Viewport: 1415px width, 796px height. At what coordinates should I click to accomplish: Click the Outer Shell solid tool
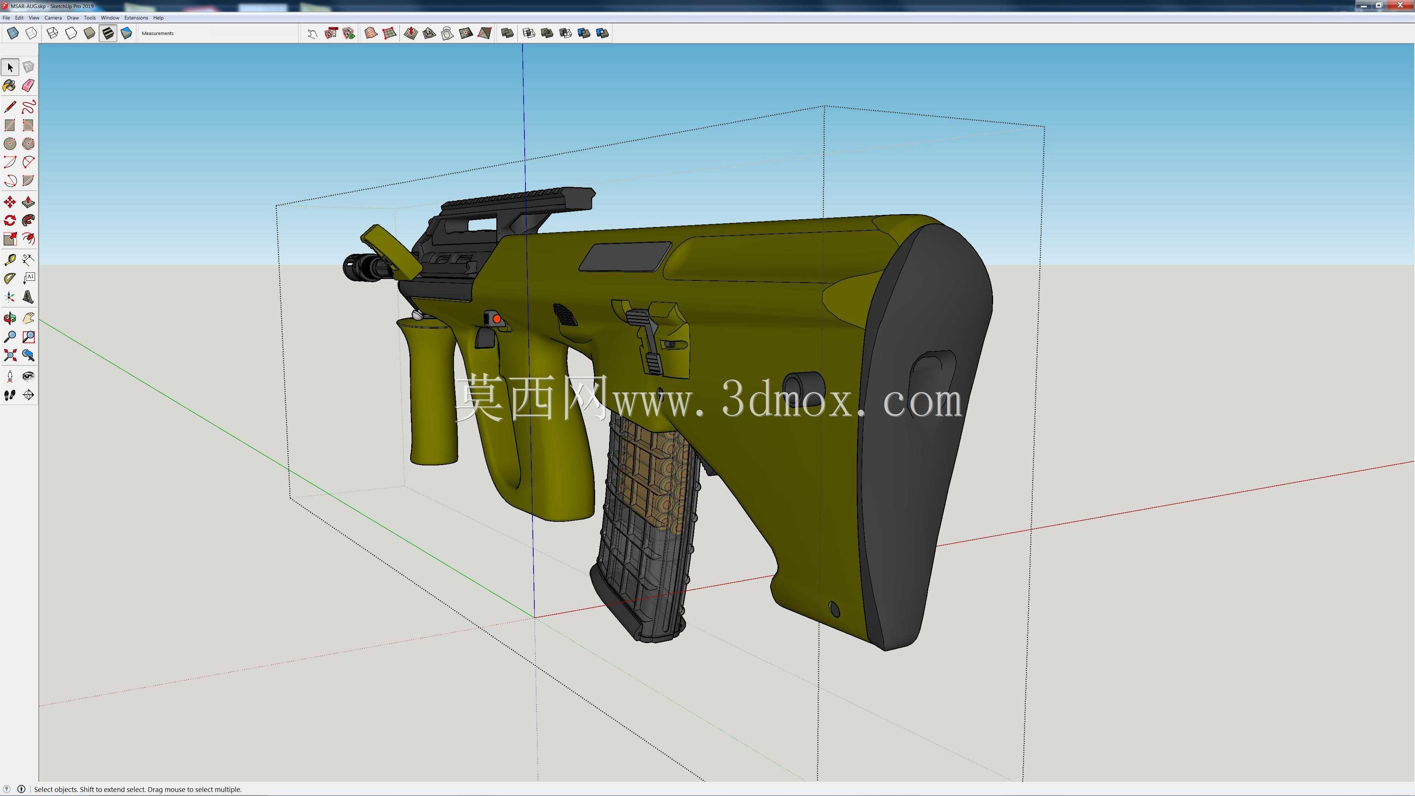point(507,34)
